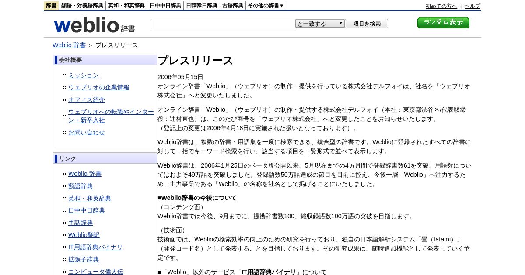
Task: Open the 日中中日辞典 tab
Action: [165, 6]
